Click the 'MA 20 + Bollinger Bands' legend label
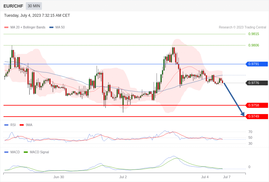The width and height of the screenshot is (269, 182). tap(28, 27)
